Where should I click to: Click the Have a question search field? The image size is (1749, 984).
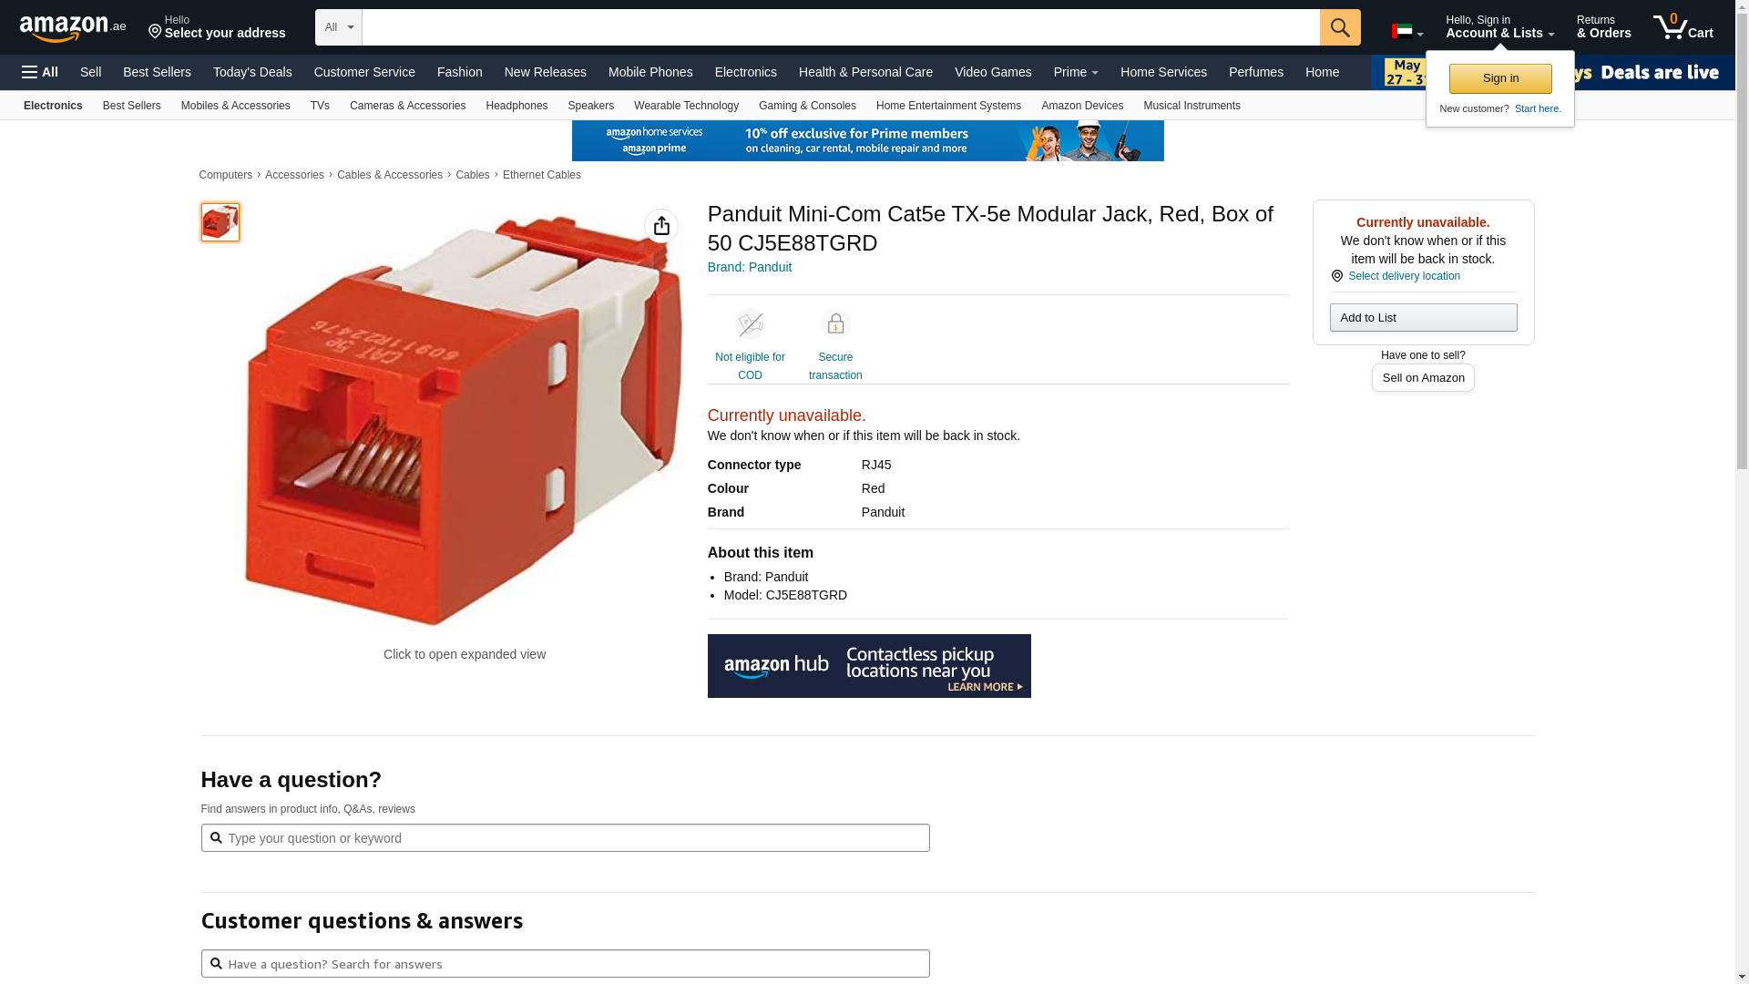pyautogui.click(x=565, y=838)
